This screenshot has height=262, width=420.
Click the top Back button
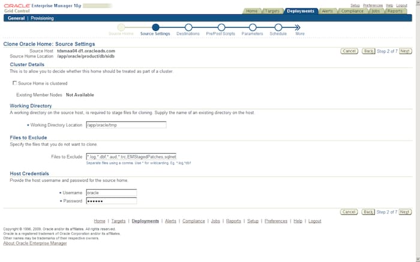pos(368,51)
